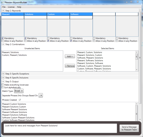Click output phrase 'Pleasant Solutions Custom'
143x137 pixels.
[x=14, y=107]
